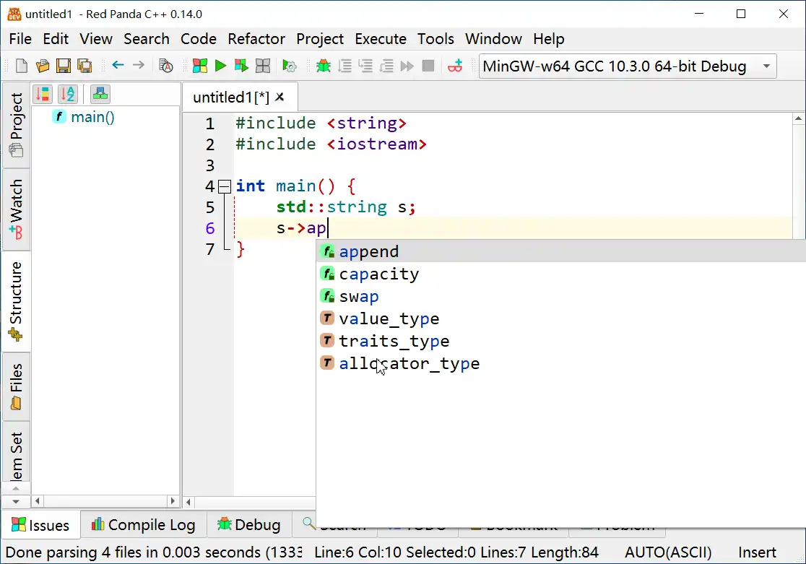Click the editor's vertical scrollbar
Image resolution: width=806 pixels, height=564 pixels.
click(x=798, y=181)
